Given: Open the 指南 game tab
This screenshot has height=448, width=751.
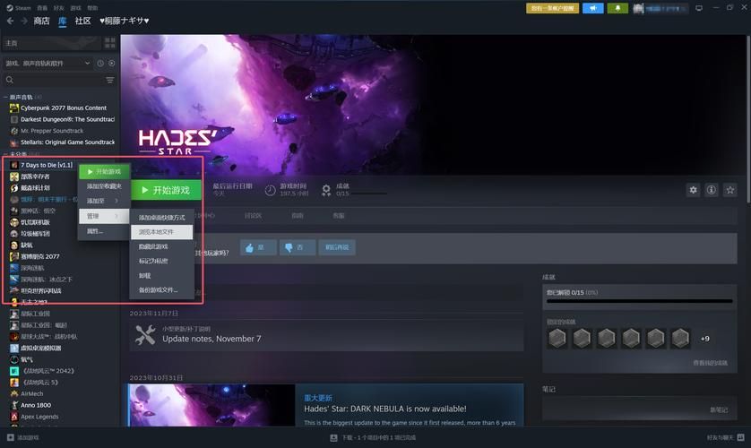Looking at the screenshot, I should pos(298,216).
